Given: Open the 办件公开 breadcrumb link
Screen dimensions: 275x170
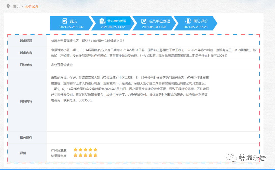Looking at the screenshot, I should pos(32,6).
